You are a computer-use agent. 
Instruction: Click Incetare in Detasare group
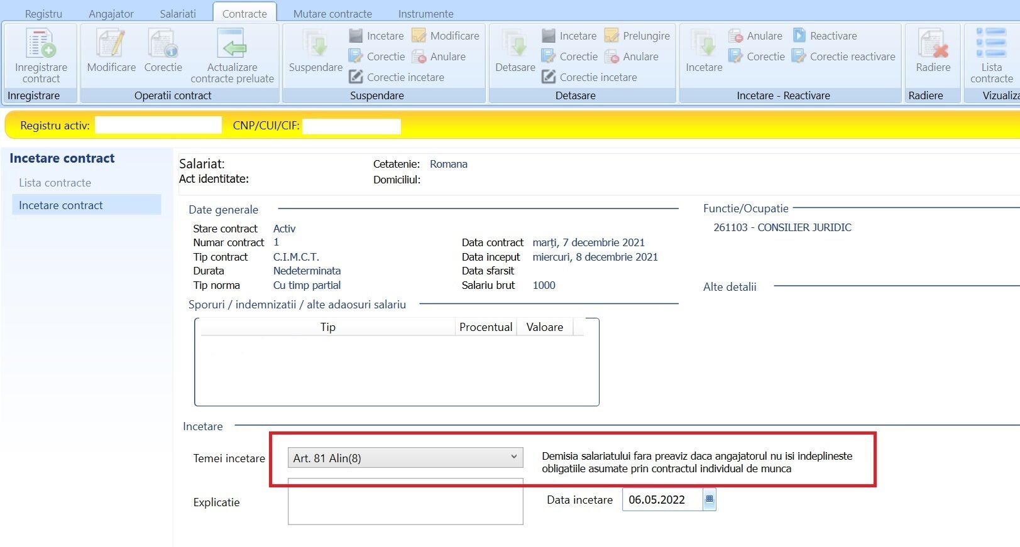(569, 36)
